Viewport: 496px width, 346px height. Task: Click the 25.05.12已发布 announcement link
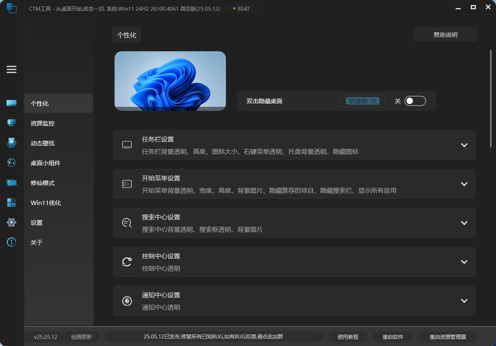coord(214,336)
